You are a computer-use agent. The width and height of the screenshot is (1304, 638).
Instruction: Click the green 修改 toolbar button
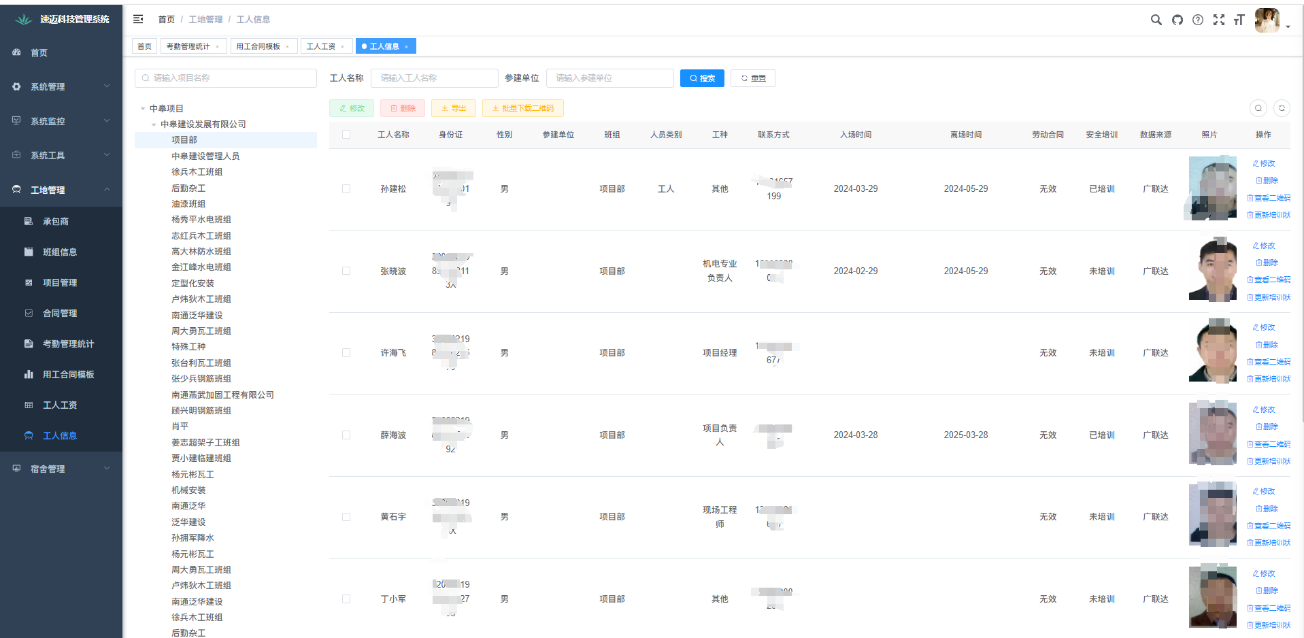click(x=352, y=108)
